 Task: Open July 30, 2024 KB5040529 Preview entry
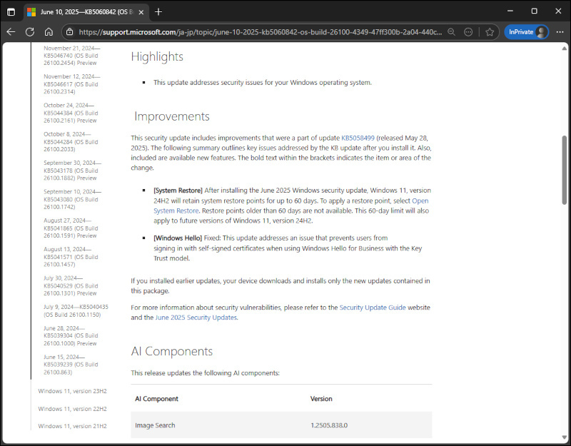click(x=71, y=285)
